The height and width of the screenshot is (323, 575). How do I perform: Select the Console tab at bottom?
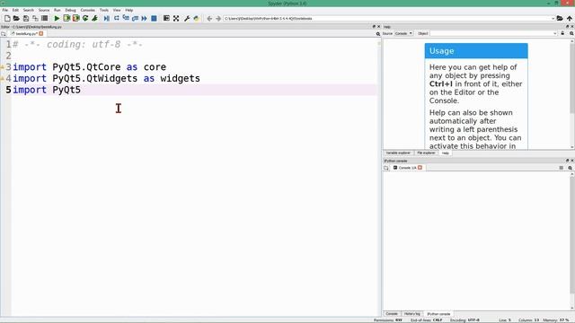(x=392, y=314)
